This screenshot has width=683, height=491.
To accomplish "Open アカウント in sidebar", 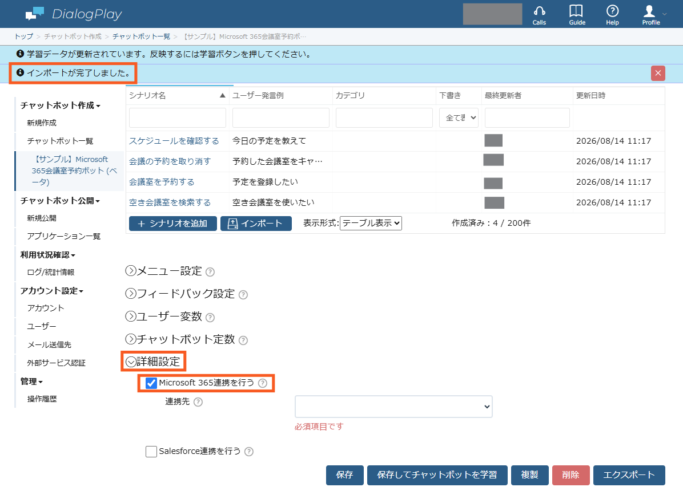I will pyautogui.click(x=46, y=309).
